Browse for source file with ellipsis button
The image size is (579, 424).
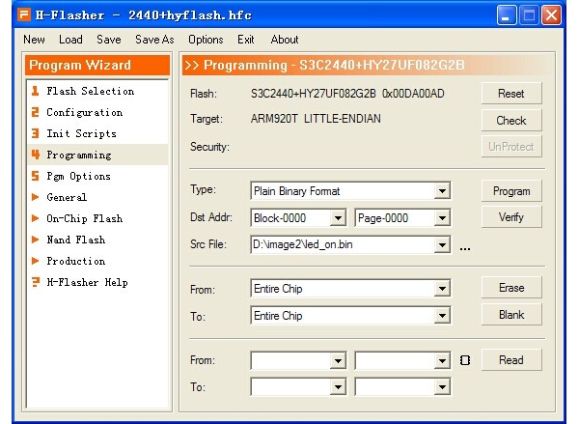pyautogui.click(x=465, y=247)
